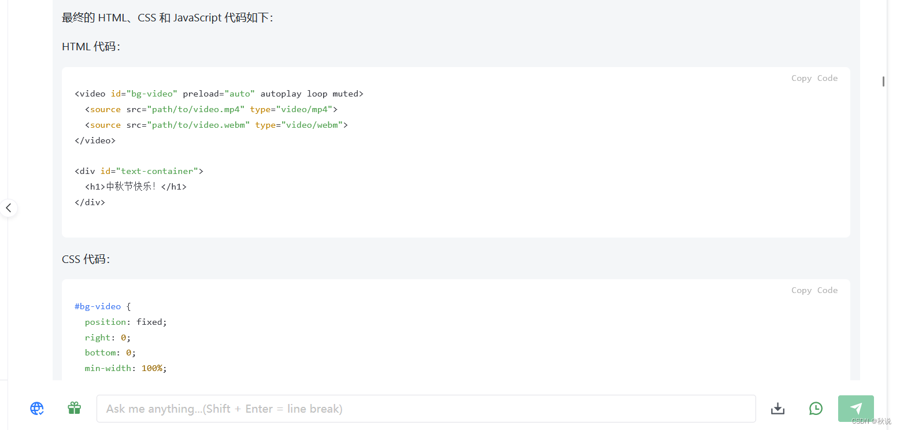Click the 'bottom: 0;' CSS line
The image size is (900, 430).
point(110,353)
